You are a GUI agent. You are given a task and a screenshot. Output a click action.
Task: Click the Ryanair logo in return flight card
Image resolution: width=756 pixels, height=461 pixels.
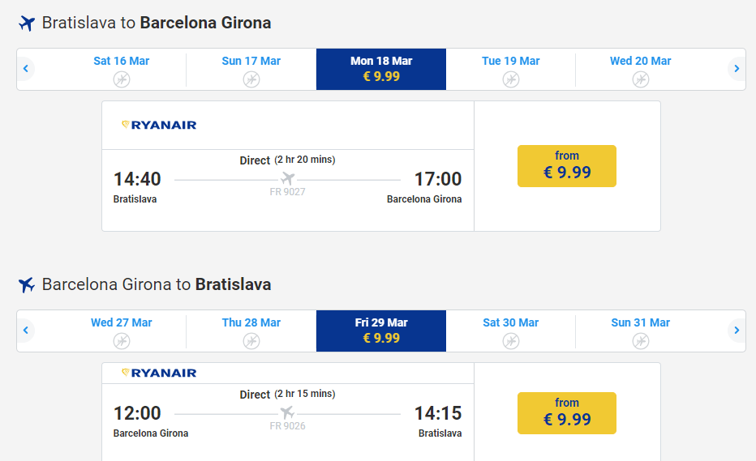click(x=159, y=373)
